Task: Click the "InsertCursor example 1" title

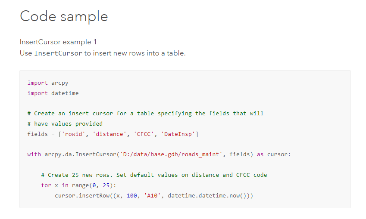Action: tap(58, 42)
